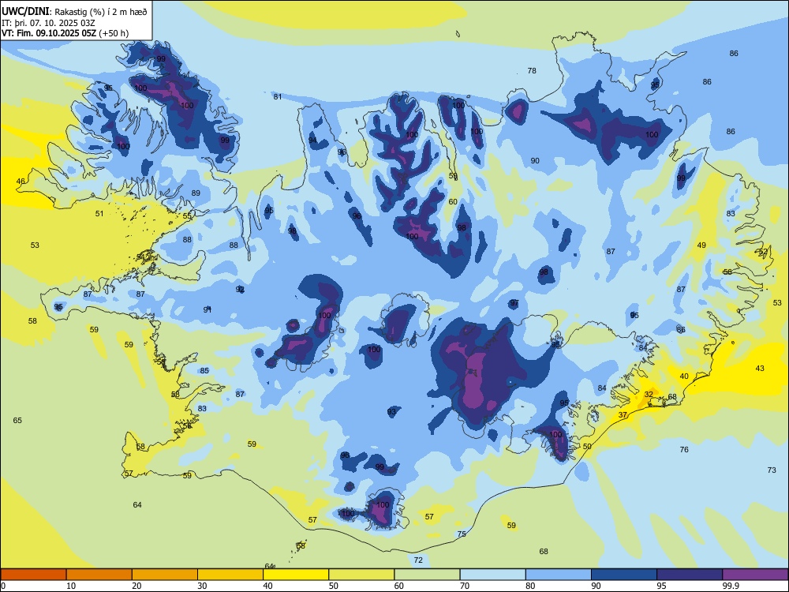This screenshot has height=592, width=789.
Task: Click the legend tick label 10
Action: coord(71,586)
